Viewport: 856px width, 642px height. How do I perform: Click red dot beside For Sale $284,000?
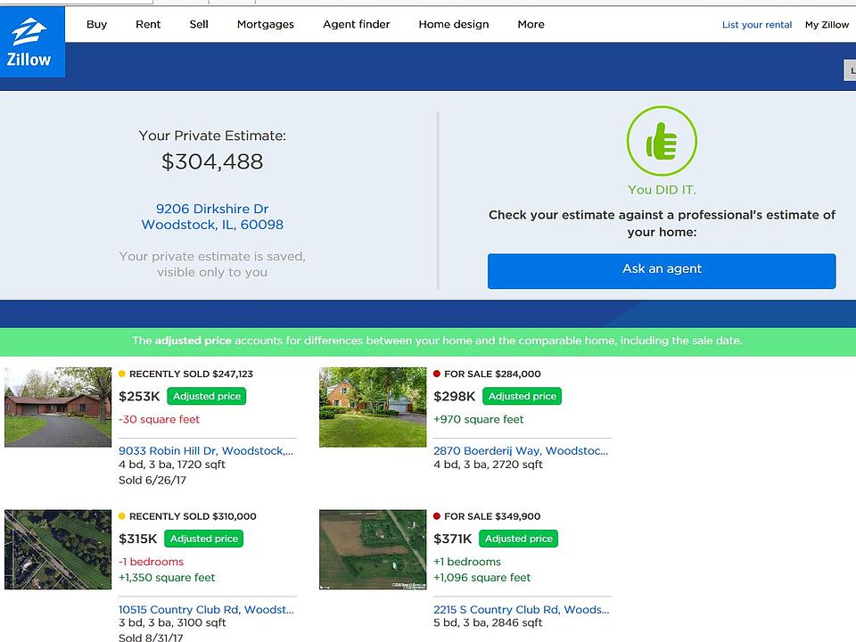437,374
